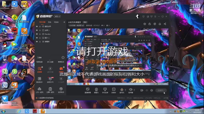The image size is (204, 114).
Task: Open Windows Start menu orb
Action: [3, 111]
